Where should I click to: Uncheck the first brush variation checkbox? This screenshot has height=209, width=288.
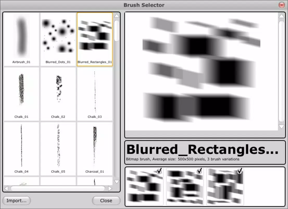tap(159, 171)
